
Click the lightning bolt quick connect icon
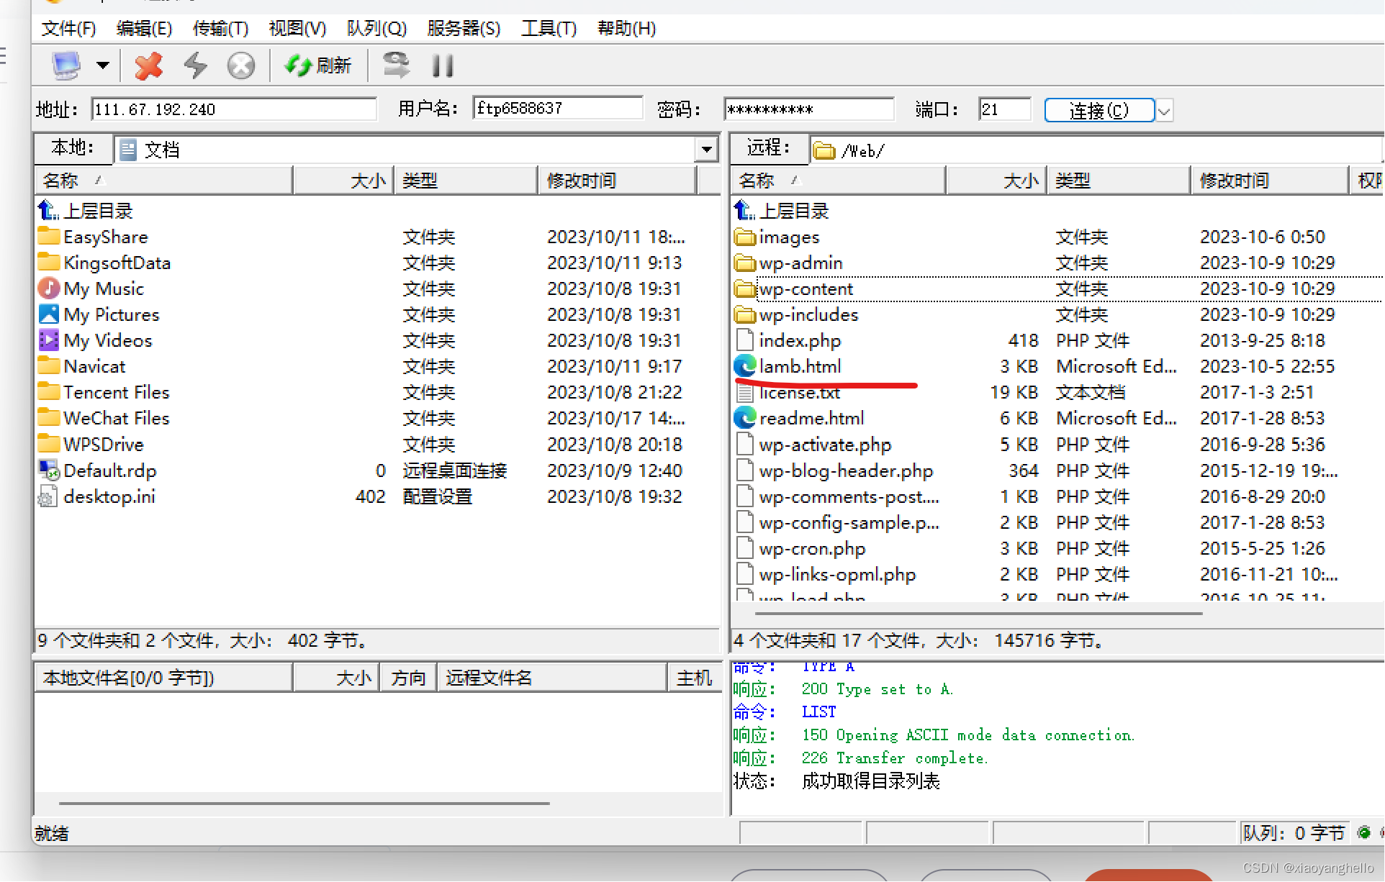pyautogui.click(x=195, y=65)
